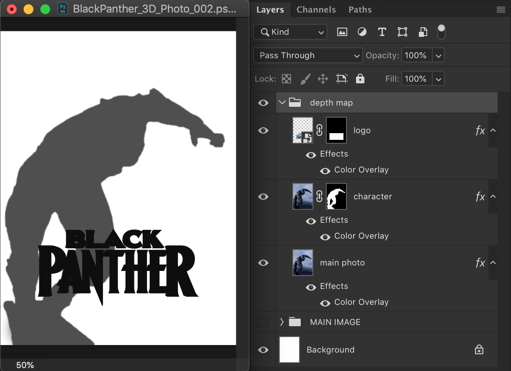The image size is (511, 371).
Task: Lock artboard nesting icon
Action: pos(342,79)
